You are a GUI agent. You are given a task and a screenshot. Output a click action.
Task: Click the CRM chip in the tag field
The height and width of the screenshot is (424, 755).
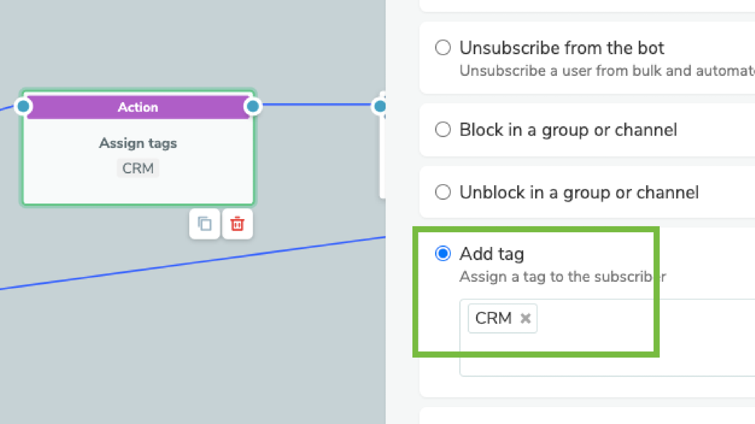(x=494, y=318)
